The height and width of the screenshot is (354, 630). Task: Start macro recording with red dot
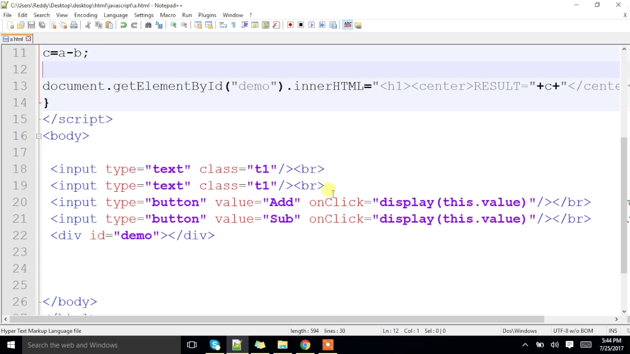coord(290,25)
